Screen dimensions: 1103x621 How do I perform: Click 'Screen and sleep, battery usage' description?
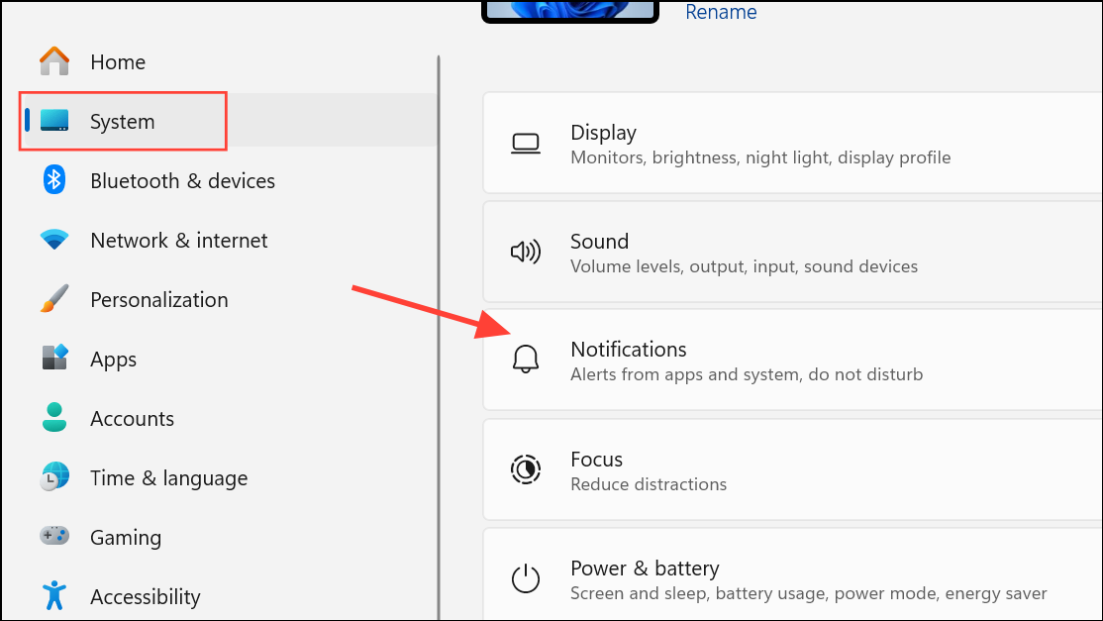[x=808, y=593]
